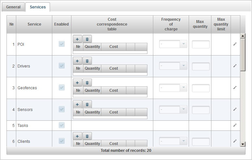Click the plus icon in Clients row

coord(77,136)
